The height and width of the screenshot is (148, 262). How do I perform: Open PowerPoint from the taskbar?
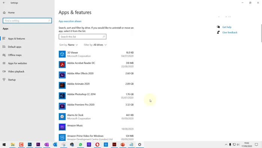pos(123,145)
